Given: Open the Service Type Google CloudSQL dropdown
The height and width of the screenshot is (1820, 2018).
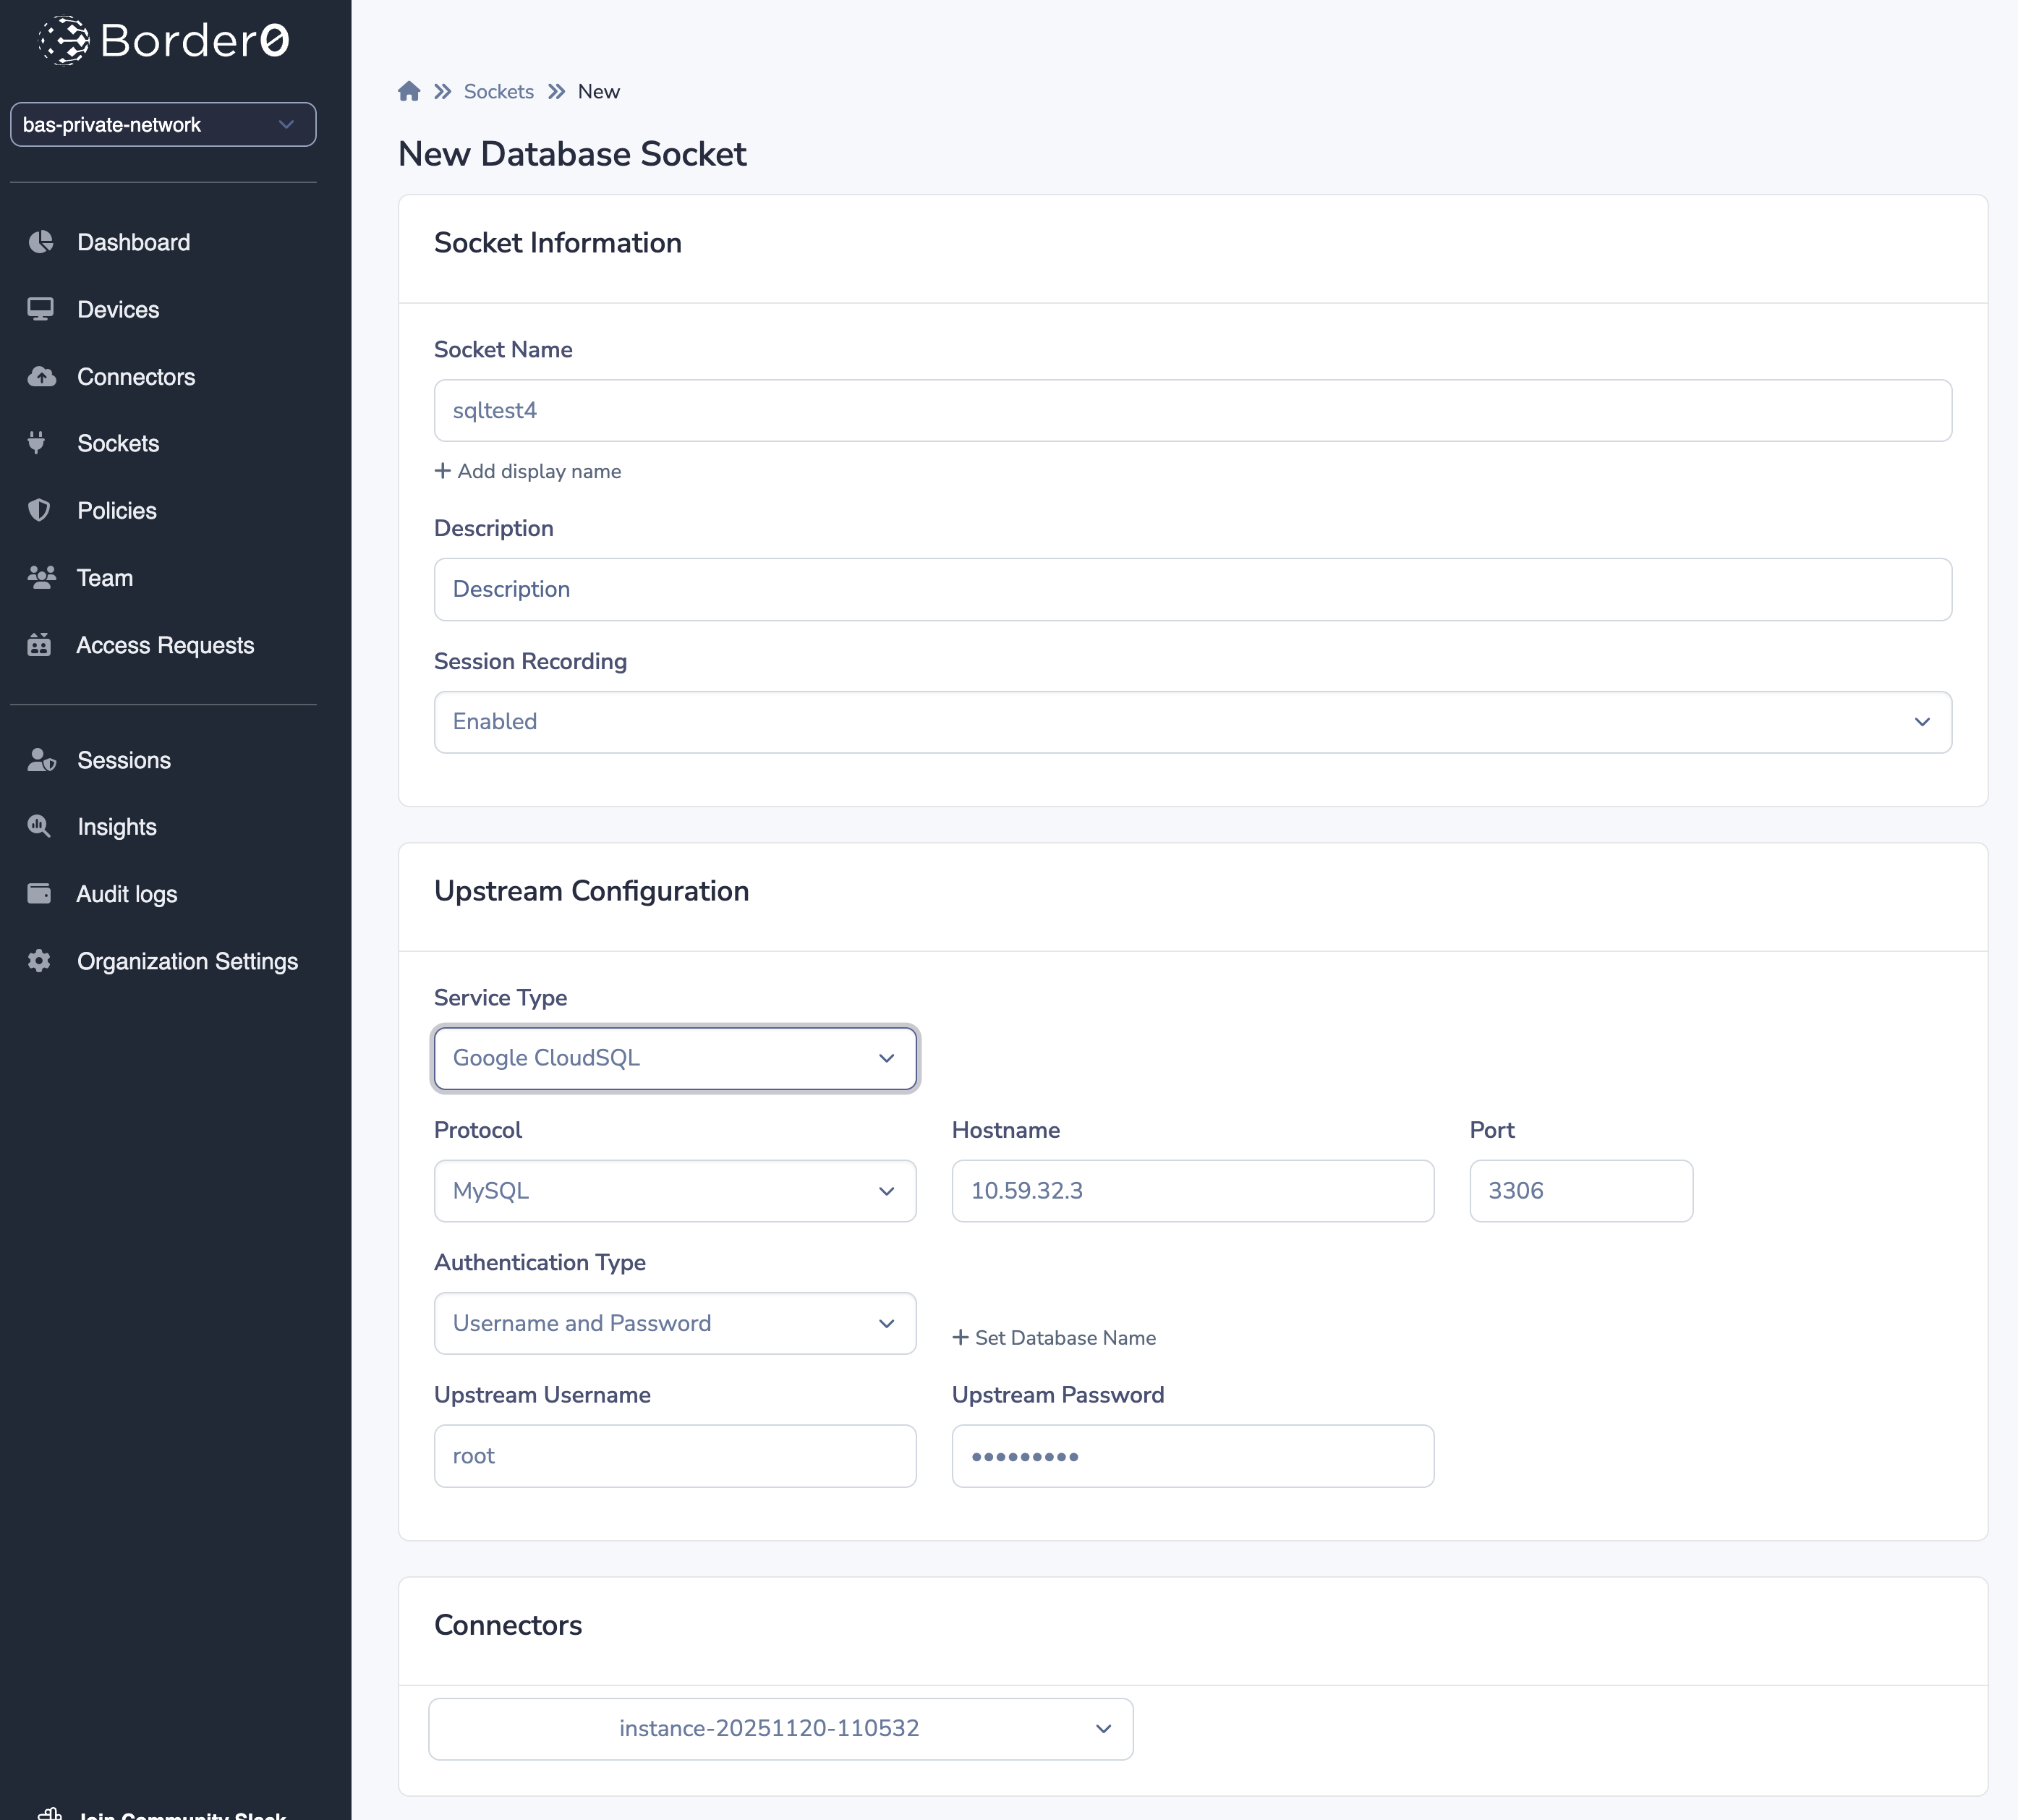Looking at the screenshot, I should 675,1058.
